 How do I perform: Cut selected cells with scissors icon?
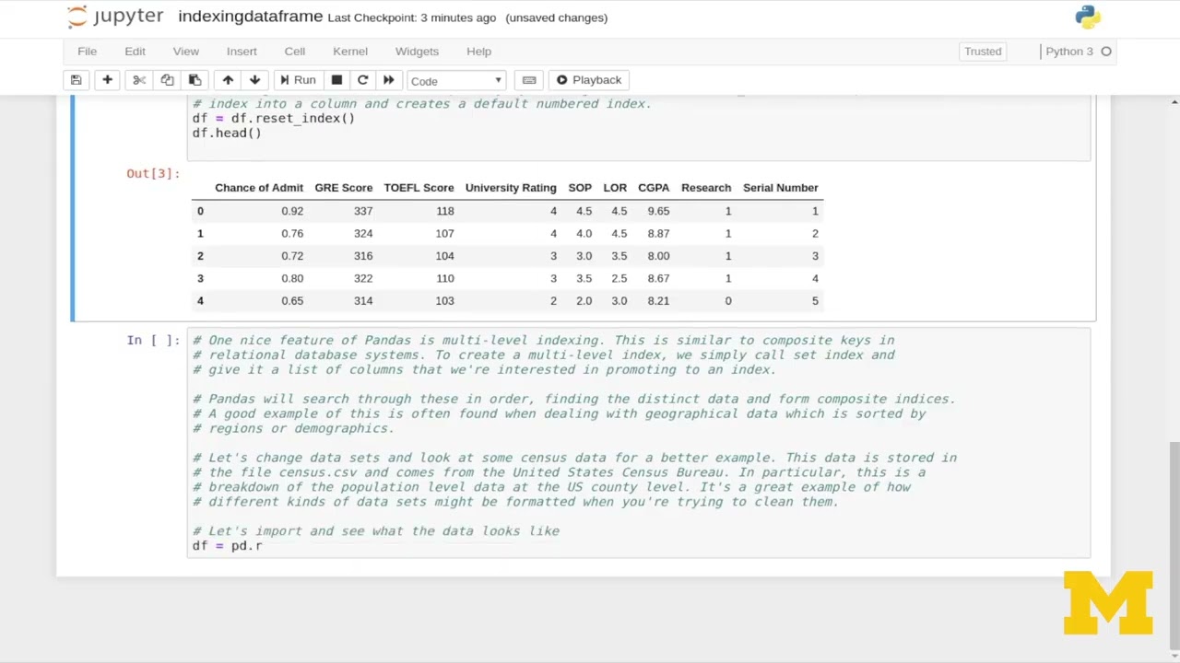139,80
